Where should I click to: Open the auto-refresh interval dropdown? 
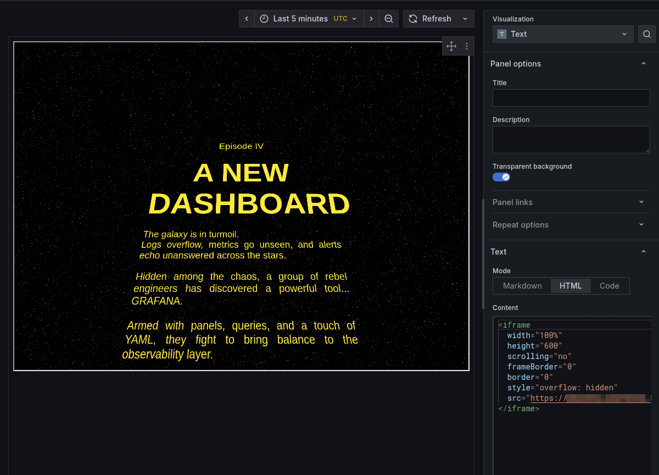465,18
